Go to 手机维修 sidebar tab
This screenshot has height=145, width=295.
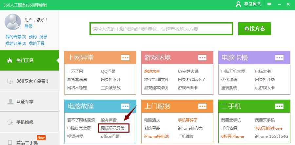tap(29, 122)
